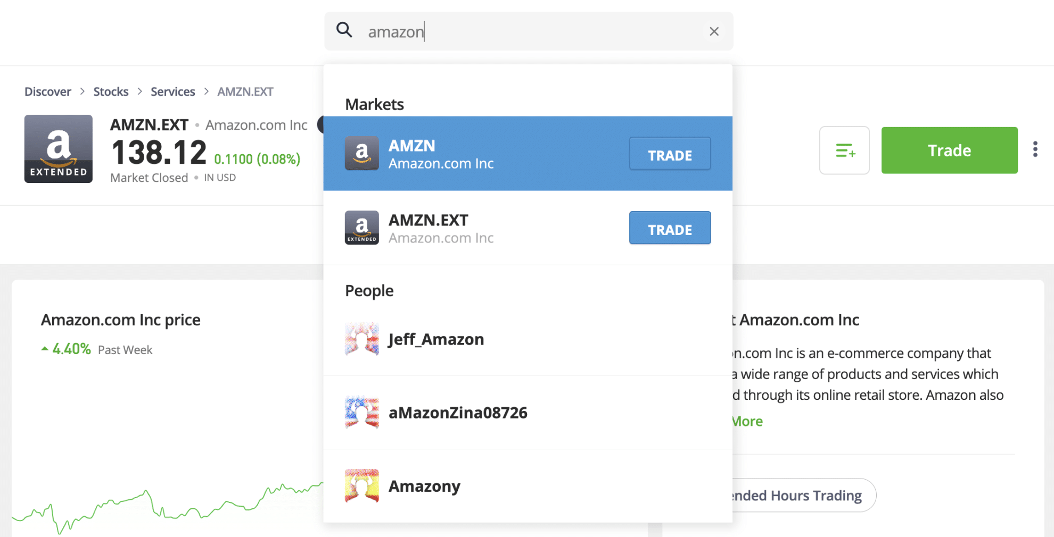This screenshot has width=1054, height=537.
Task: Open Services from the breadcrumb trail
Action: coord(172,91)
